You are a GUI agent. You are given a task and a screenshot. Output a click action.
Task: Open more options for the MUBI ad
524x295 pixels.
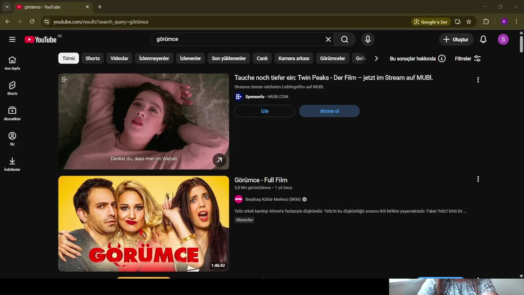point(478,80)
